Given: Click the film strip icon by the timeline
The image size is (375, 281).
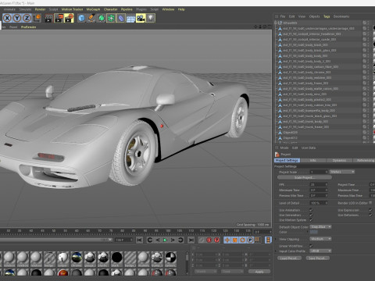Looking at the screenshot, I should pos(268,240).
